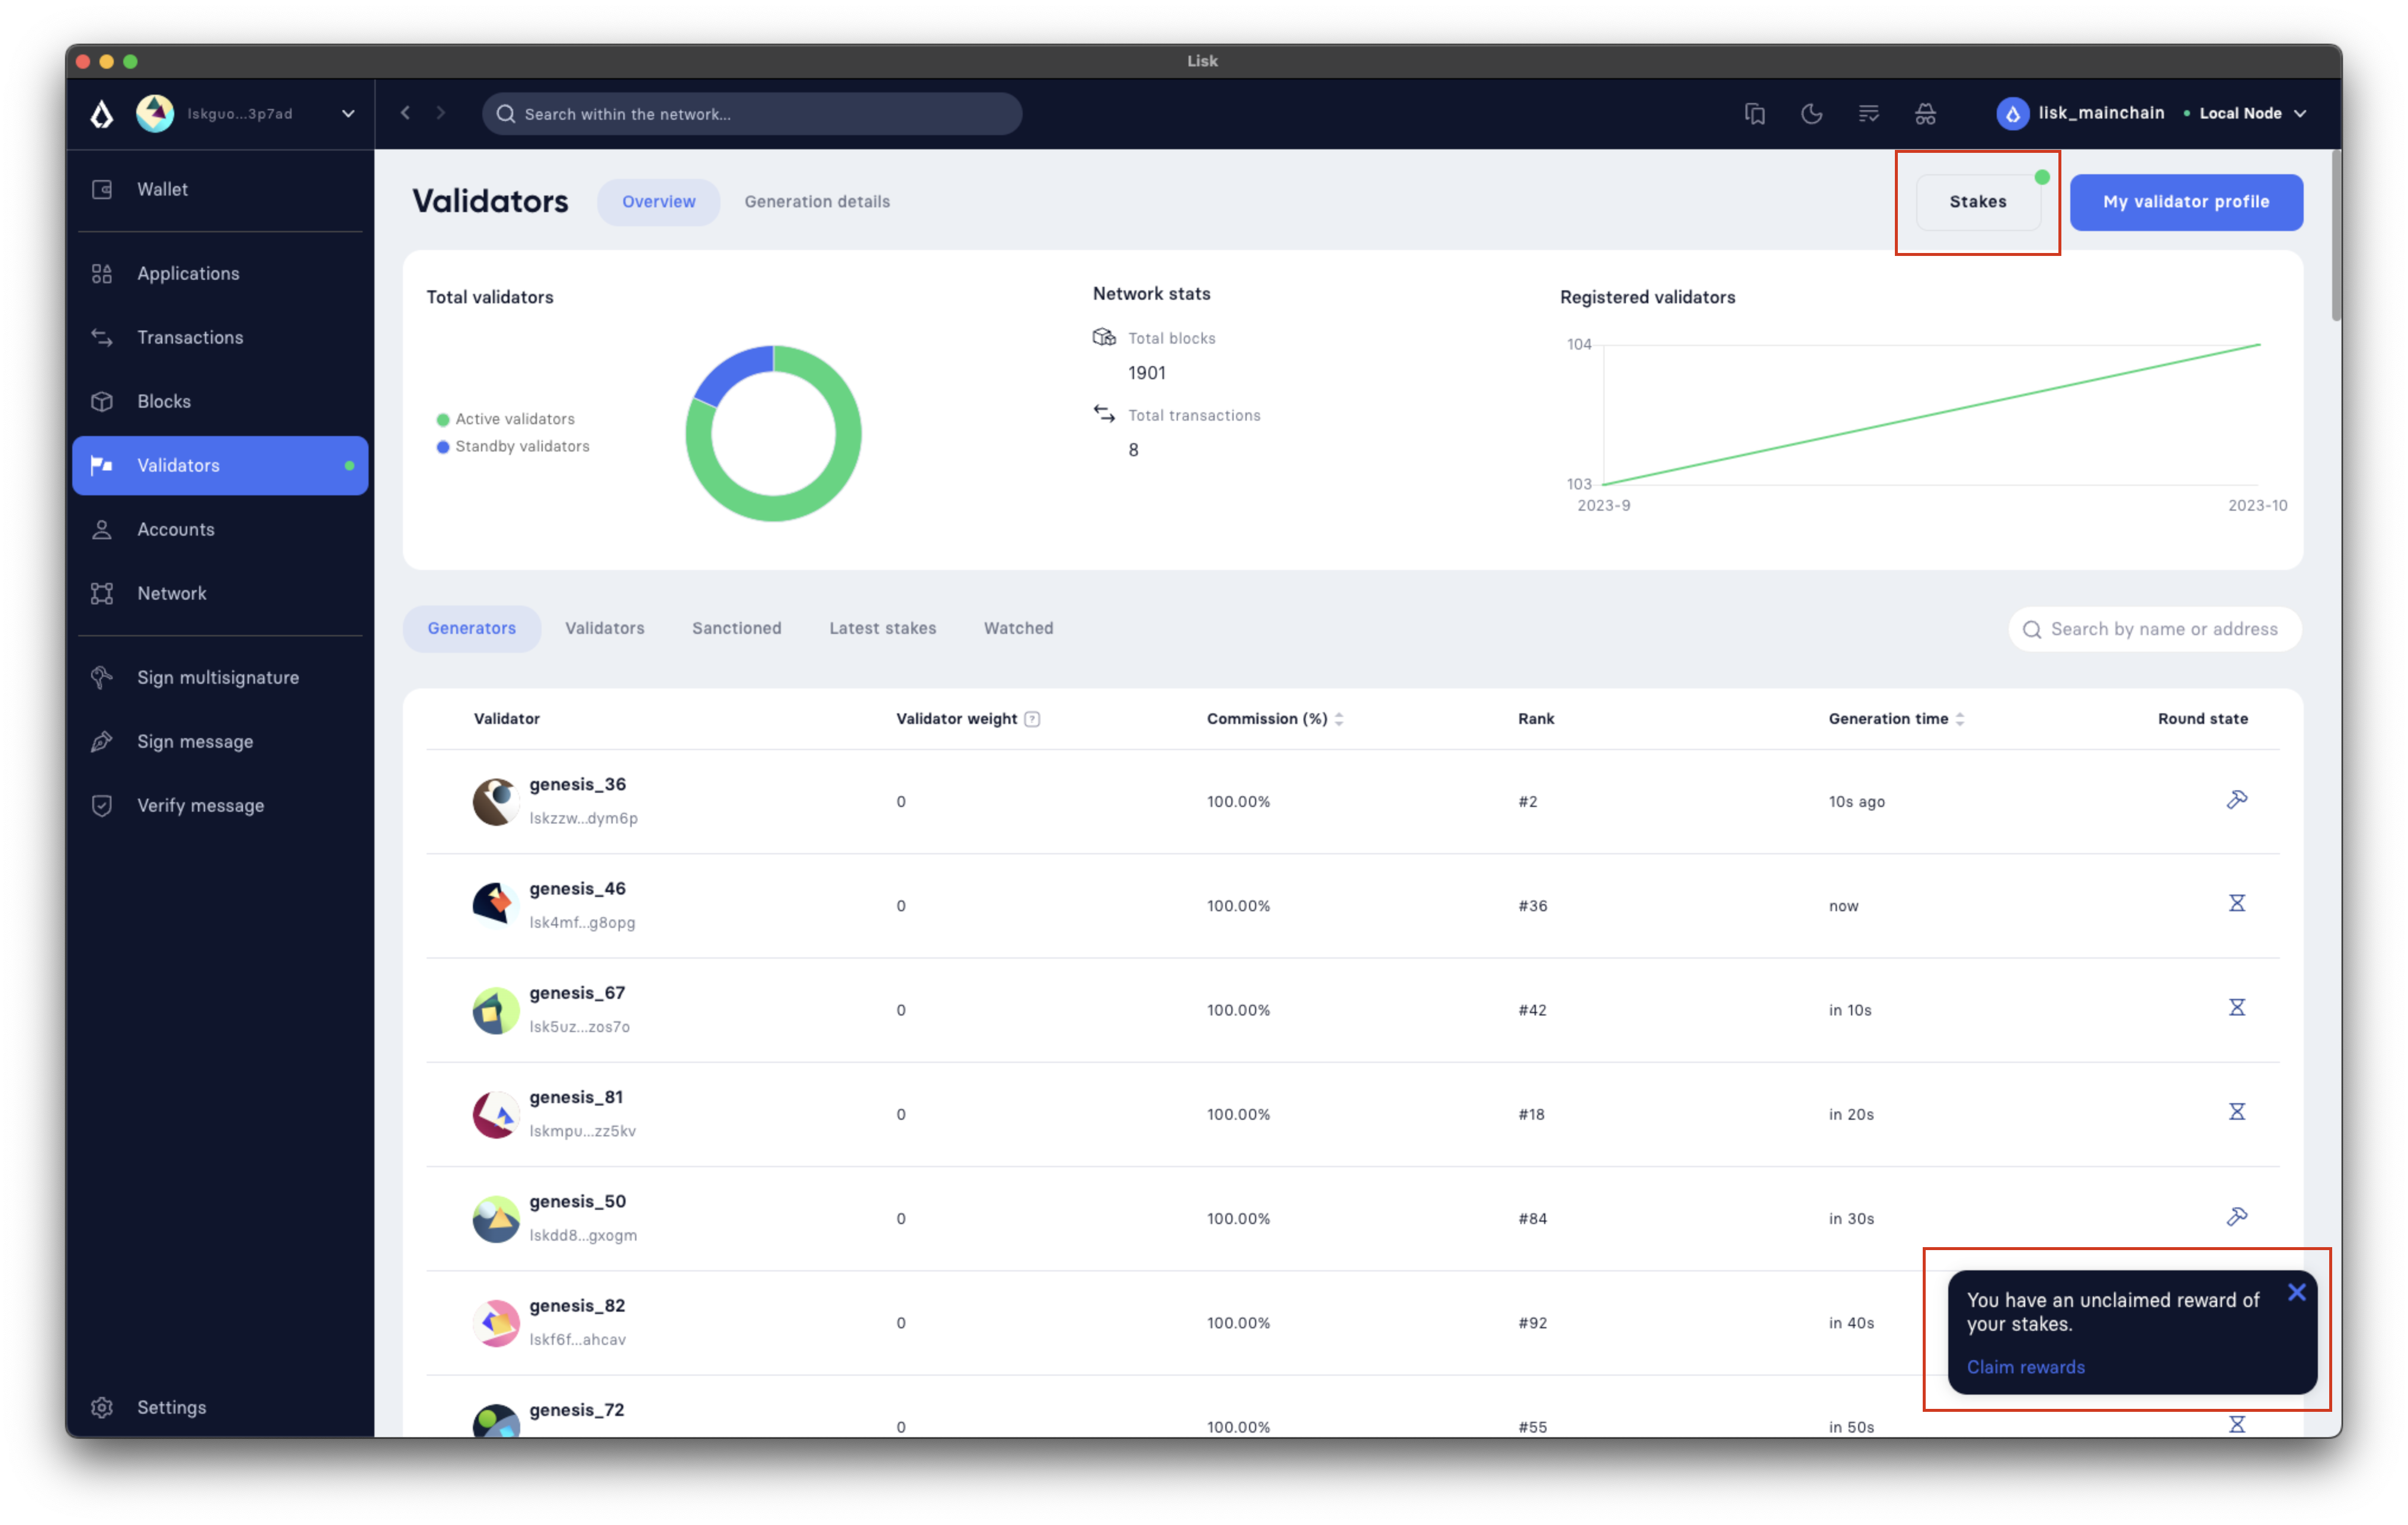Image resolution: width=2408 pixels, height=1525 pixels.
Task: Expand the Local Node network dropdown
Action: [x=2245, y=113]
